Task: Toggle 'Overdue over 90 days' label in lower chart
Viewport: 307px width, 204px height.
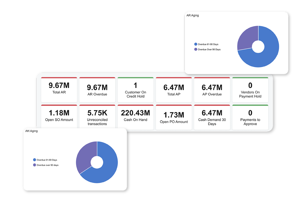Action: click(x=48, y=165)
